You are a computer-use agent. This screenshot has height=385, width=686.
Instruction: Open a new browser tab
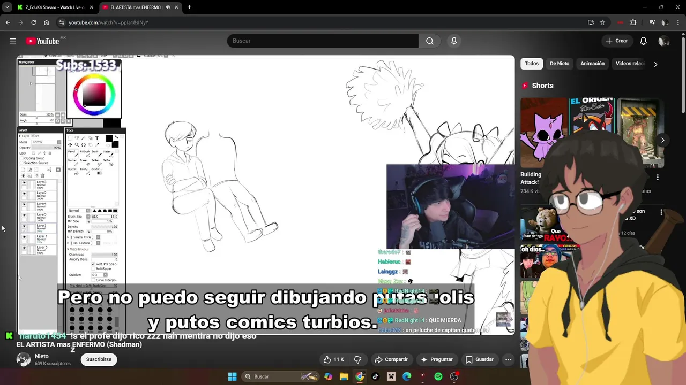pyautogui.click(x=189, y=7)
